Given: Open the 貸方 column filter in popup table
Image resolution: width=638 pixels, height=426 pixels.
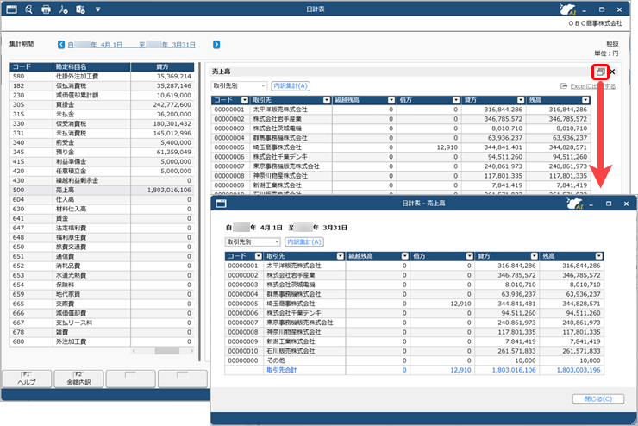Looking at the screenshot, I should [x=535, y=256].
